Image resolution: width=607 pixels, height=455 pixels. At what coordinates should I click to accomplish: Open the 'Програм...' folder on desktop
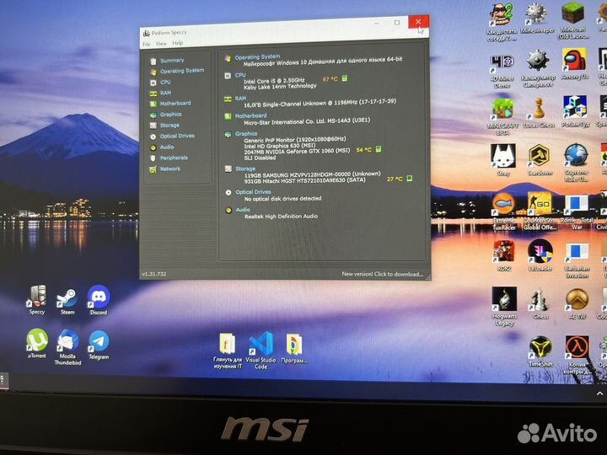(x=294, y=349)
